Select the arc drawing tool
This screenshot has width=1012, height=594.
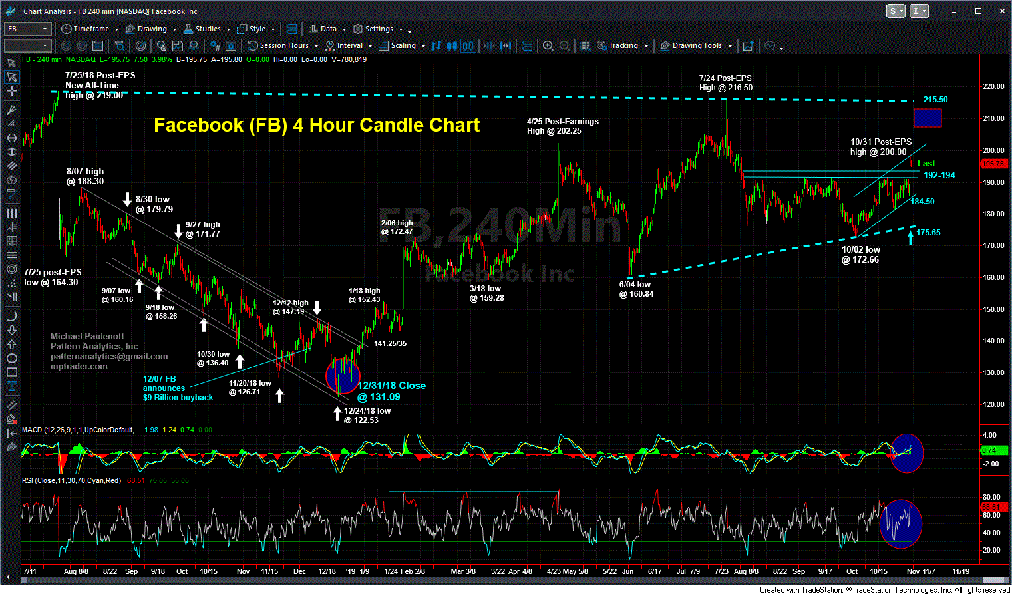(11, 316)
